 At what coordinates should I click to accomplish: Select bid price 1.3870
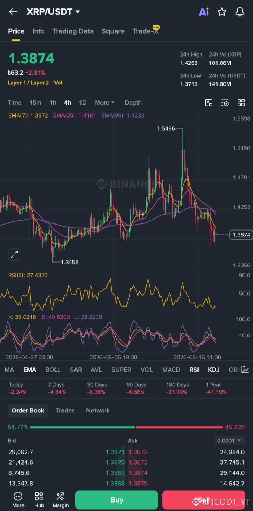tap(115, 462)
